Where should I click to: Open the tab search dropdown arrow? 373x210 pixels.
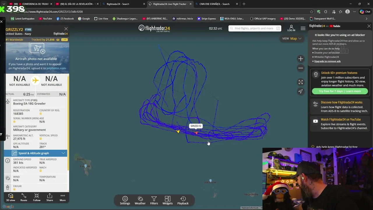[x=4, y=4]
